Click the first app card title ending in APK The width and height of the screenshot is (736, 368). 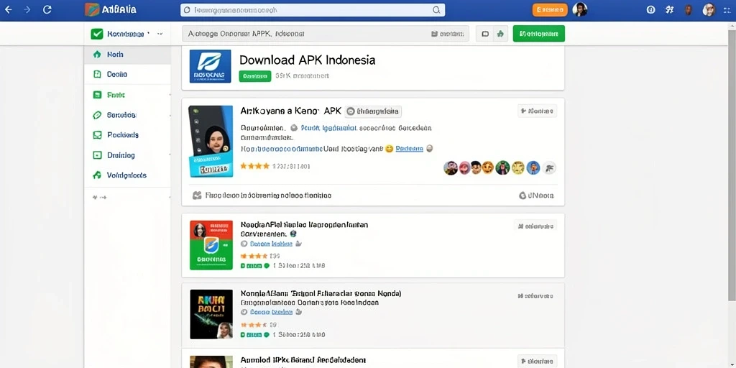290,111
